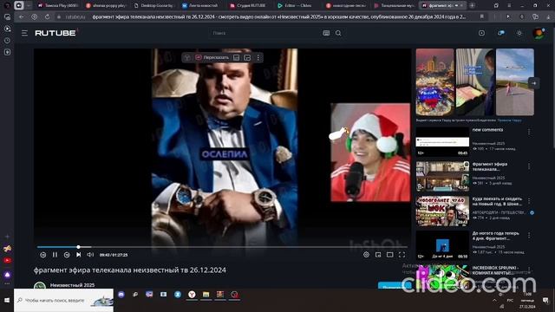Click the translate icon left of Пересказать
555x312 pixels.
pyautogui.click(x=187, y=58)
